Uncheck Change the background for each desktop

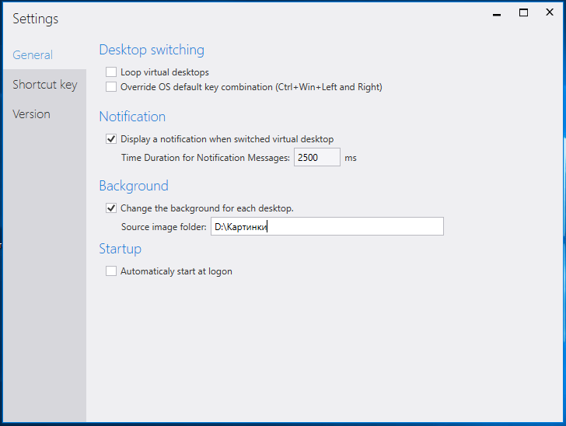tap(111, 208)
